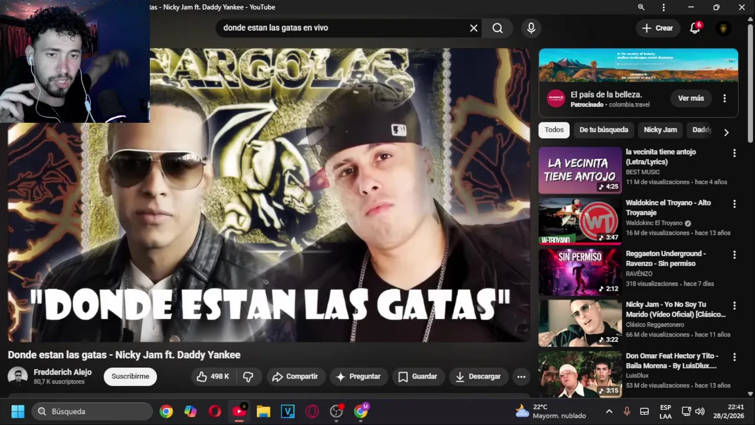Click the Preguntar button
The width and height of the screenshot is (755, 425).
(358, 377)
